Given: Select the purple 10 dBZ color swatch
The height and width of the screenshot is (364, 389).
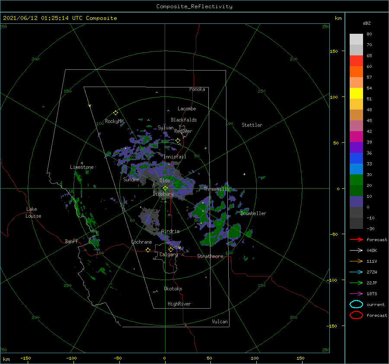Looking at the screenshot, I should click(x=356, y=202).
